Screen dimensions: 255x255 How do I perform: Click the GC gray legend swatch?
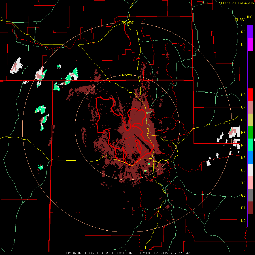tap(250, 195)
